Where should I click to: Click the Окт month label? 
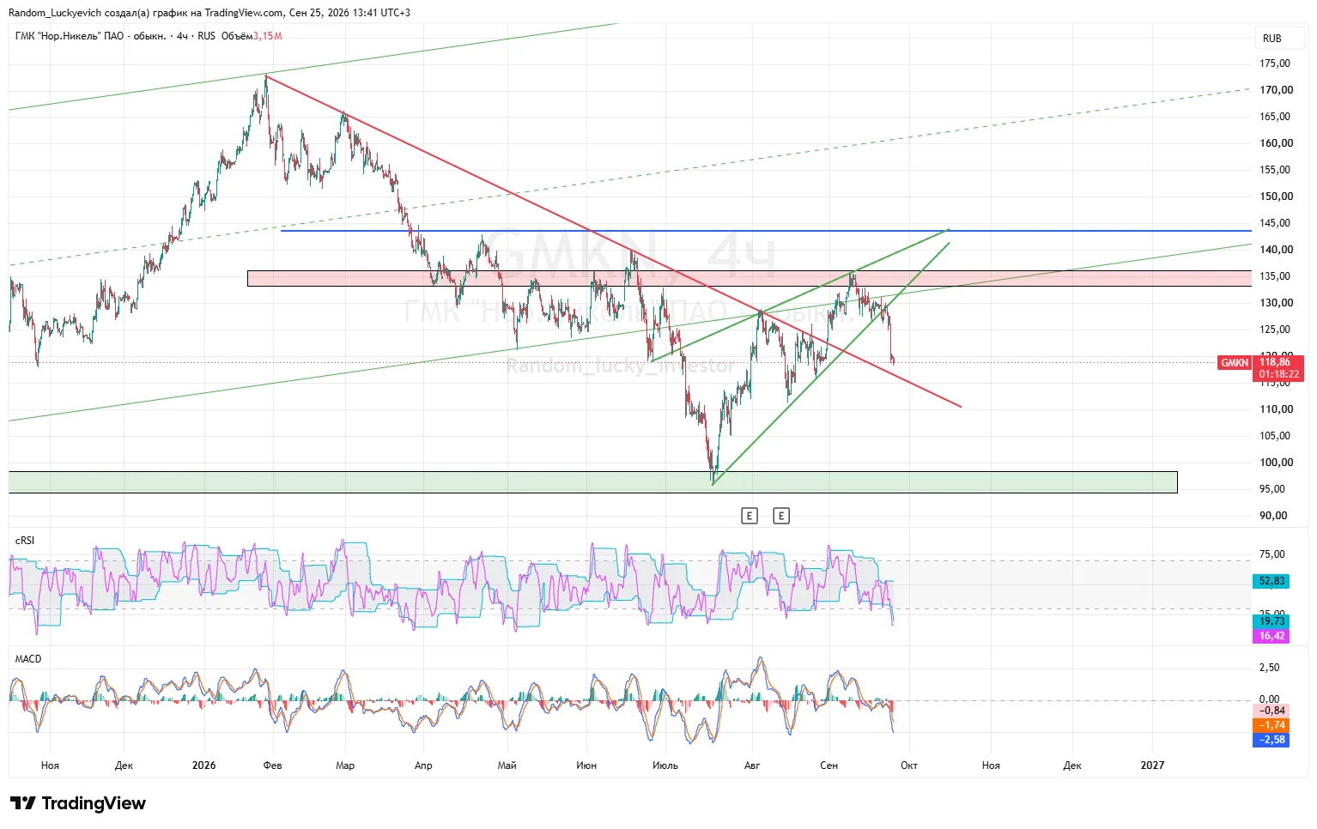[x=909, y=765]
